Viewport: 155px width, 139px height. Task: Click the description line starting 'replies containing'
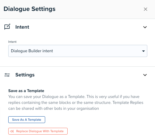[76, 102]
